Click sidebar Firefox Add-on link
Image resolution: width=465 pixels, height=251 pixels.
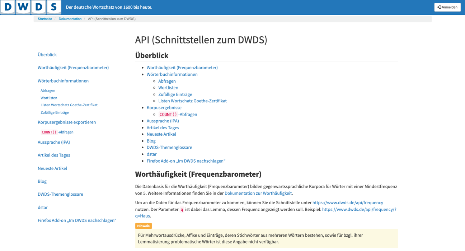tap(77, 220)
